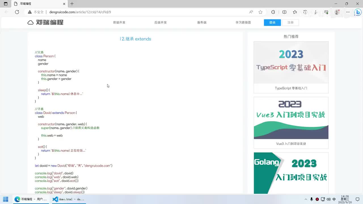The height and width of the screenshot is (204, 363).
Task: Click the microphone tray icon
Action: tap(312, 199)
